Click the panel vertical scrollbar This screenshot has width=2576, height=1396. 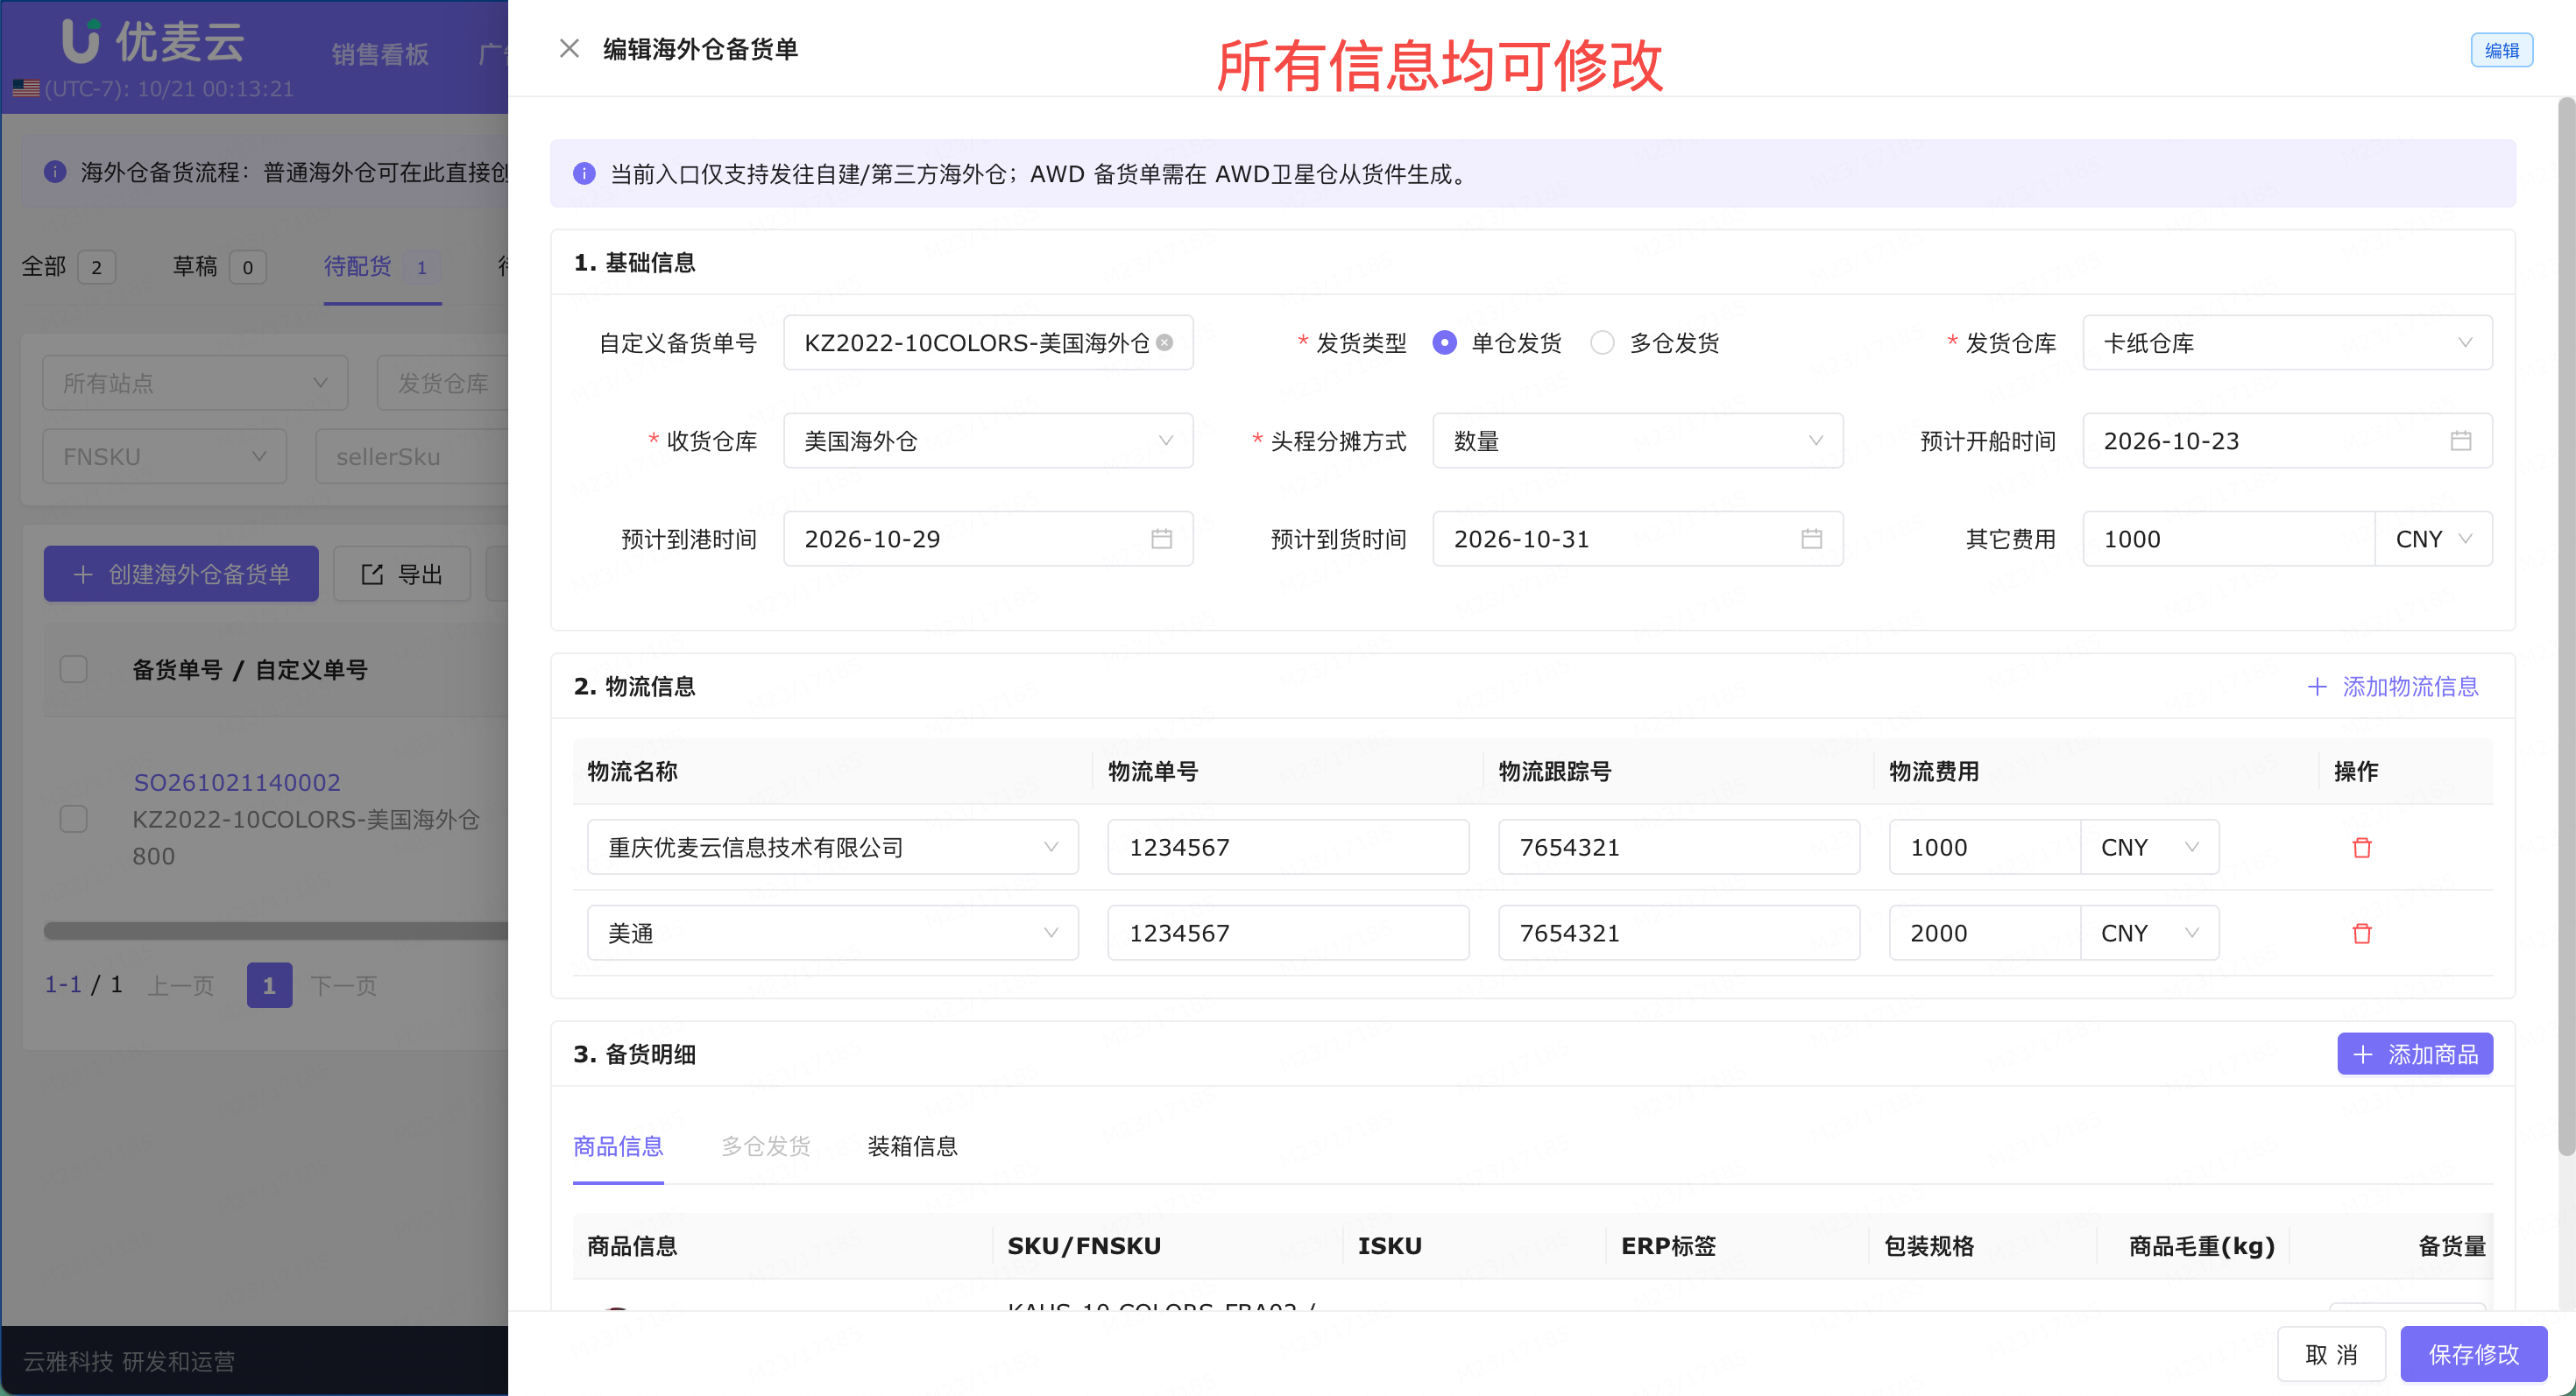point(2566,626)
